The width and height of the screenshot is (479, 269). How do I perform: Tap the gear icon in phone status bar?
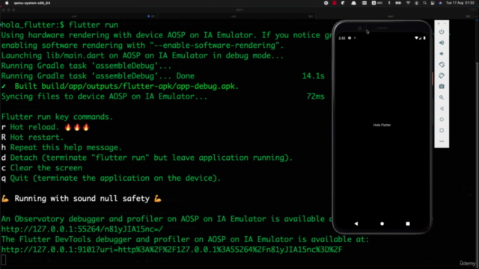350,38
